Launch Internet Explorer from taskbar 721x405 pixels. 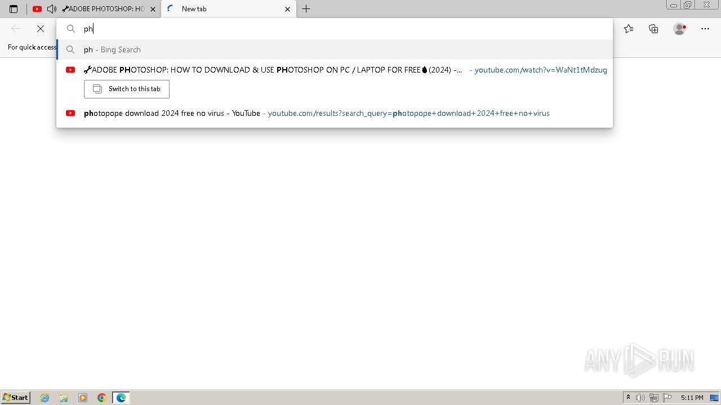pyautogui.click(x=45, y=398)
